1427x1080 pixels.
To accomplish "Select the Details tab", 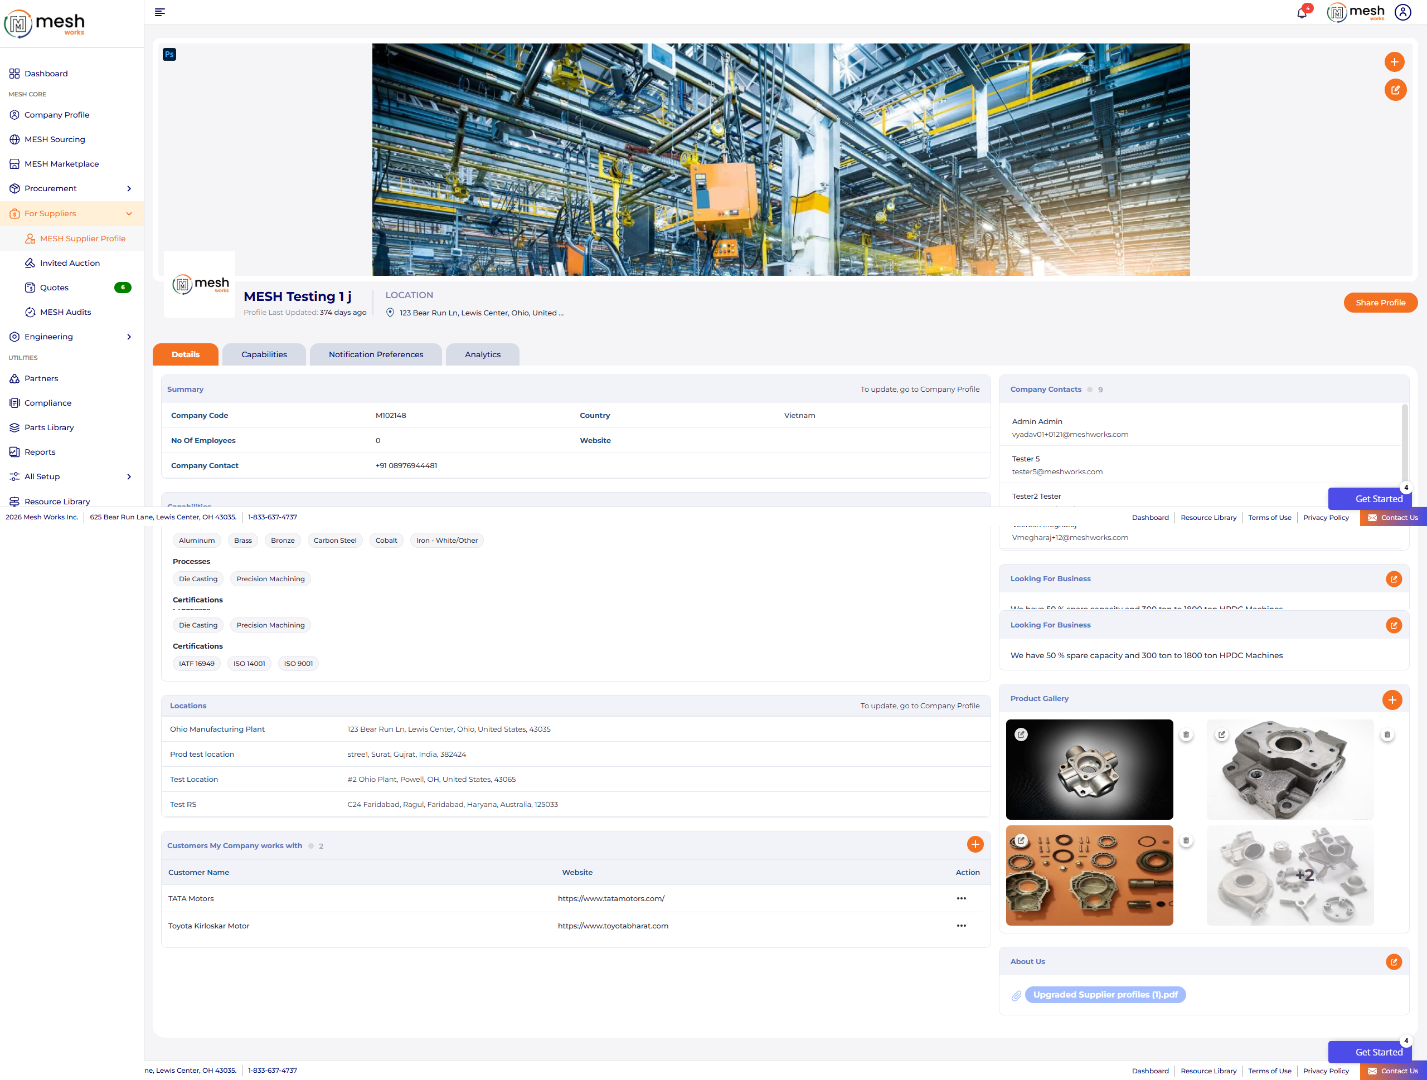I will 185,354.
